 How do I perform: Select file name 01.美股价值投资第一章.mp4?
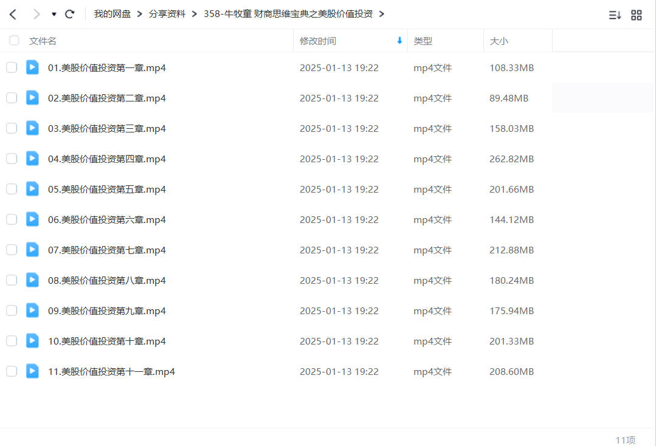106,68
